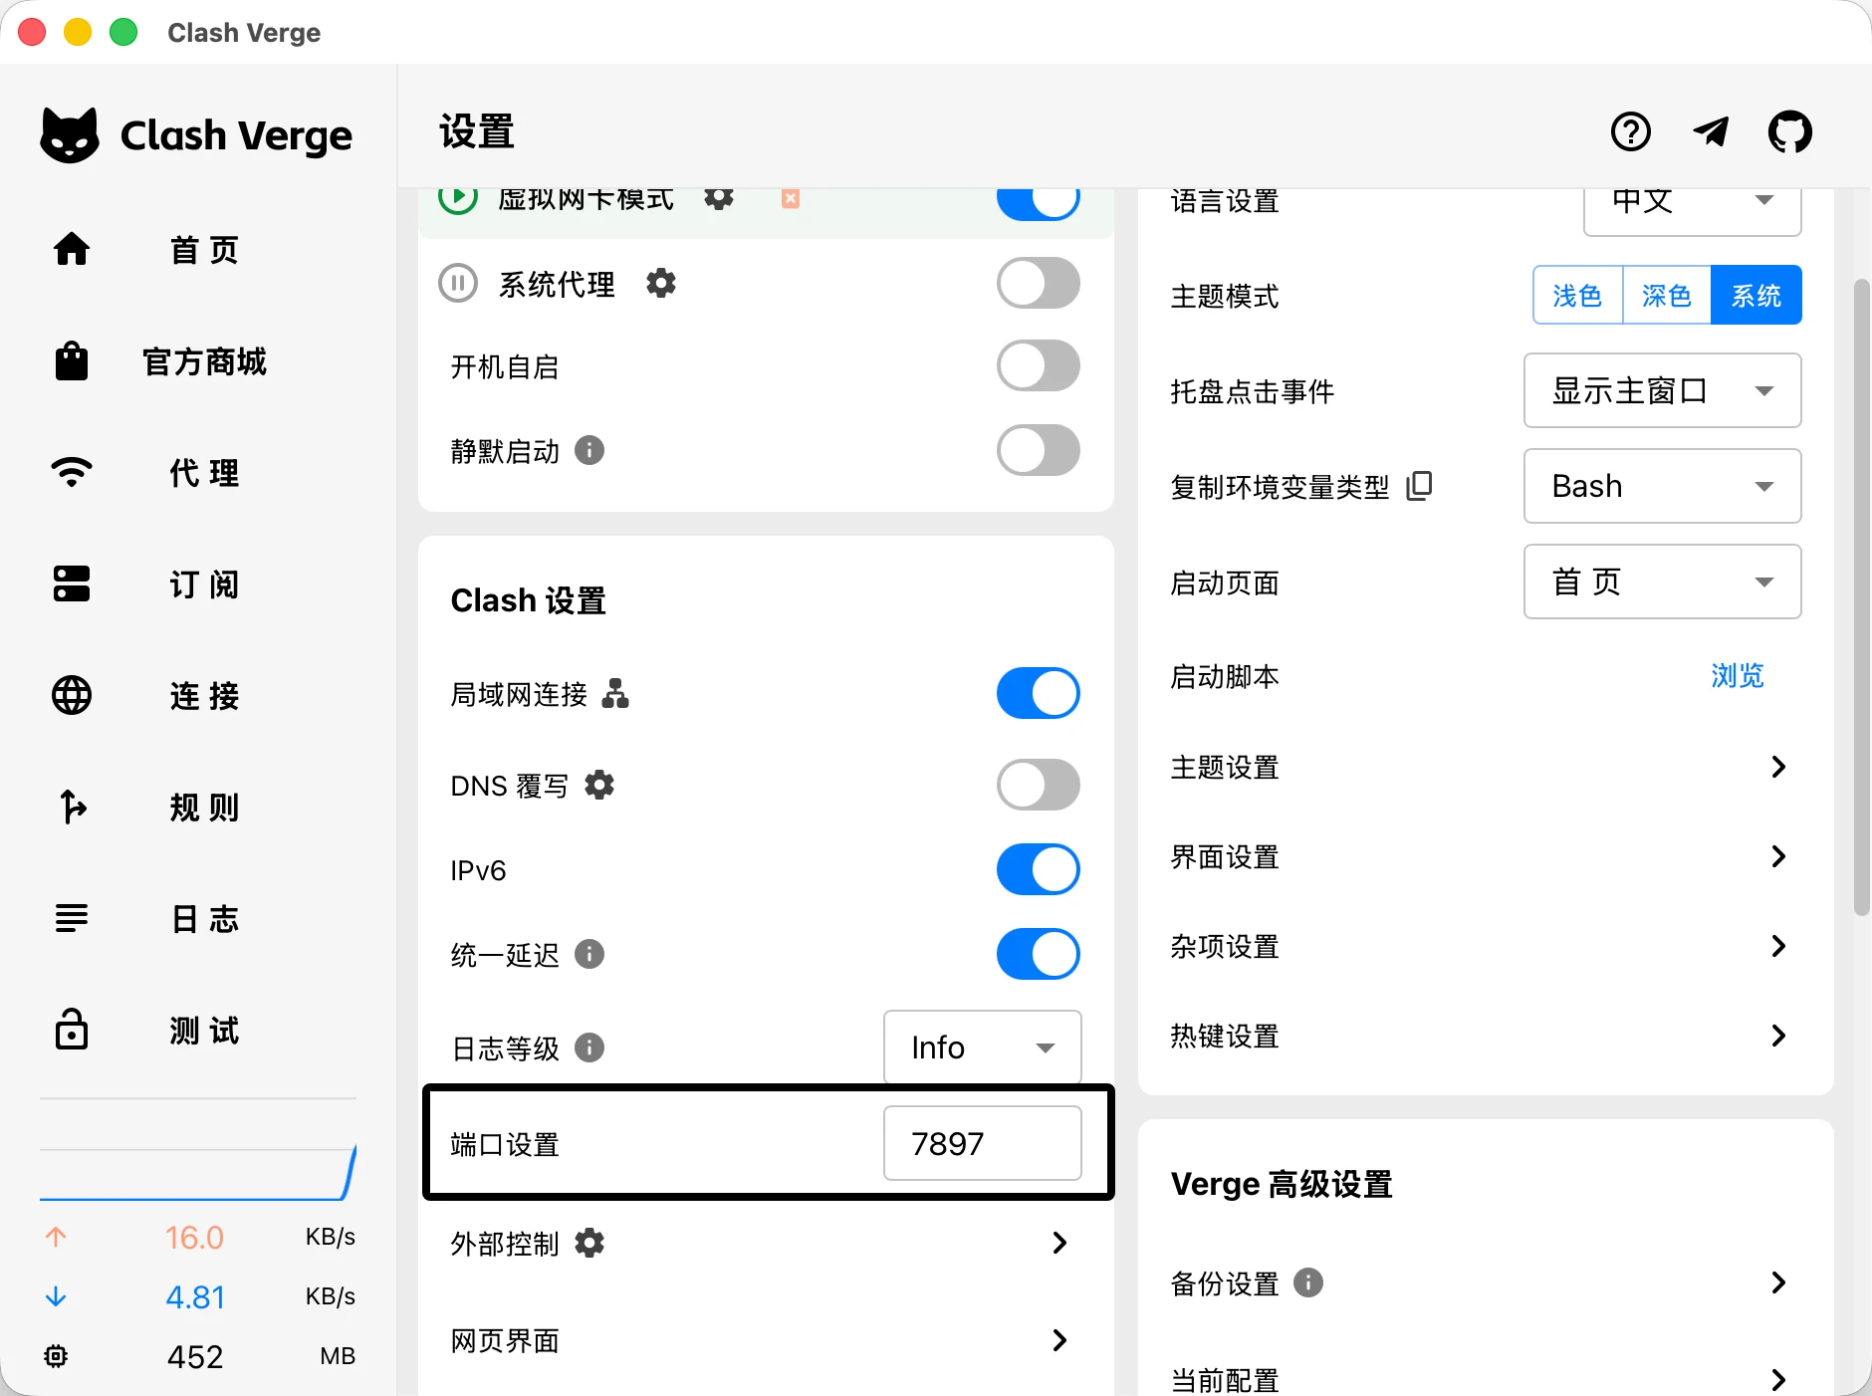Show the info tip for 日志等级
This screenshot has height=1396, width=1872.
tap(589, 1047)
